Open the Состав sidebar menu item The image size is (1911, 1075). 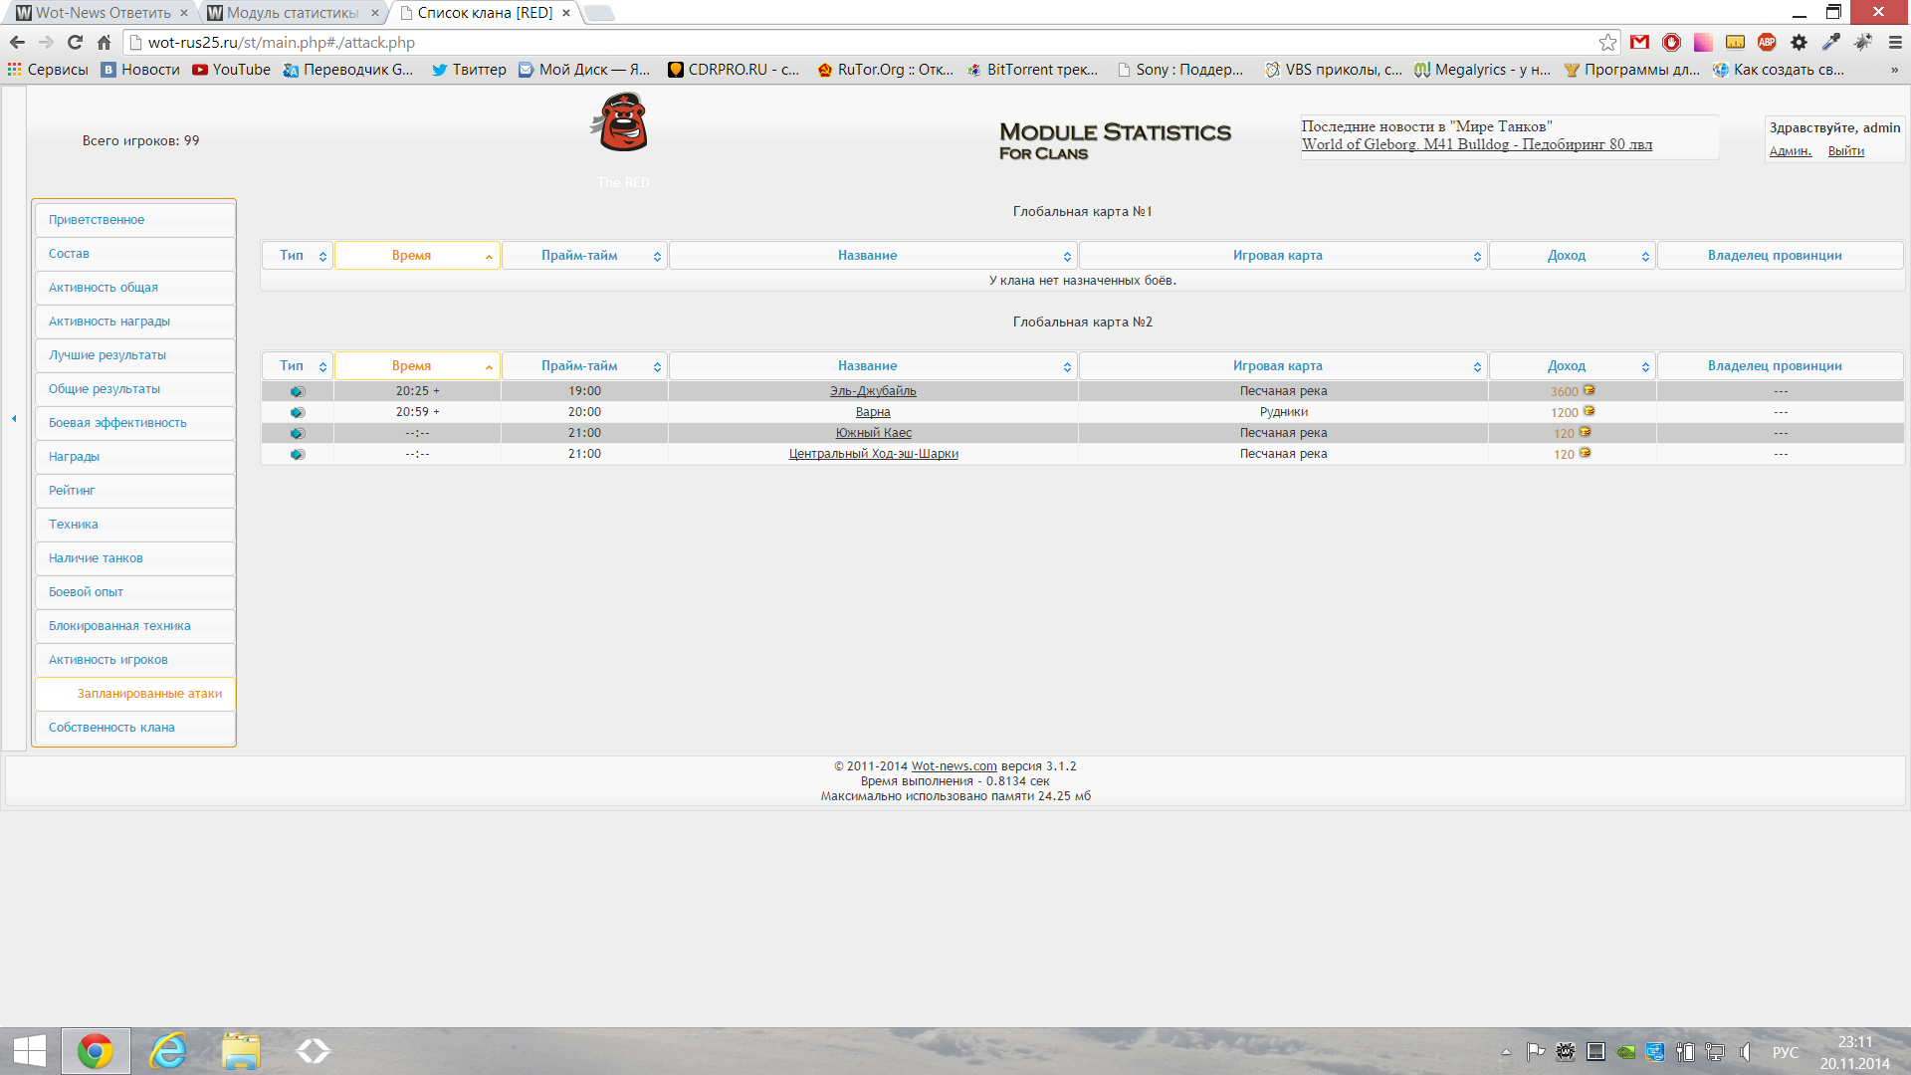coord(69,254)
